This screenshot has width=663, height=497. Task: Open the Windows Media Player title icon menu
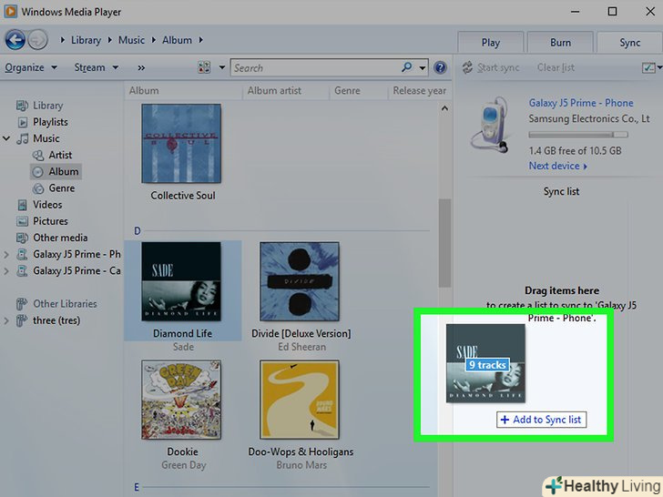(10, 12)
